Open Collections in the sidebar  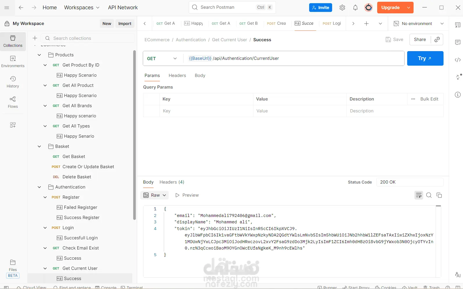point(13,42)
